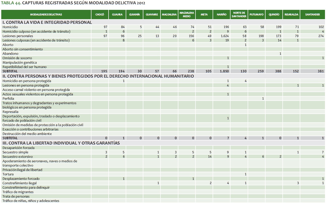The image size is (328, 204).
Task: Select the MAGDALENA MEDIO column header
Action: tap(186, 15)
